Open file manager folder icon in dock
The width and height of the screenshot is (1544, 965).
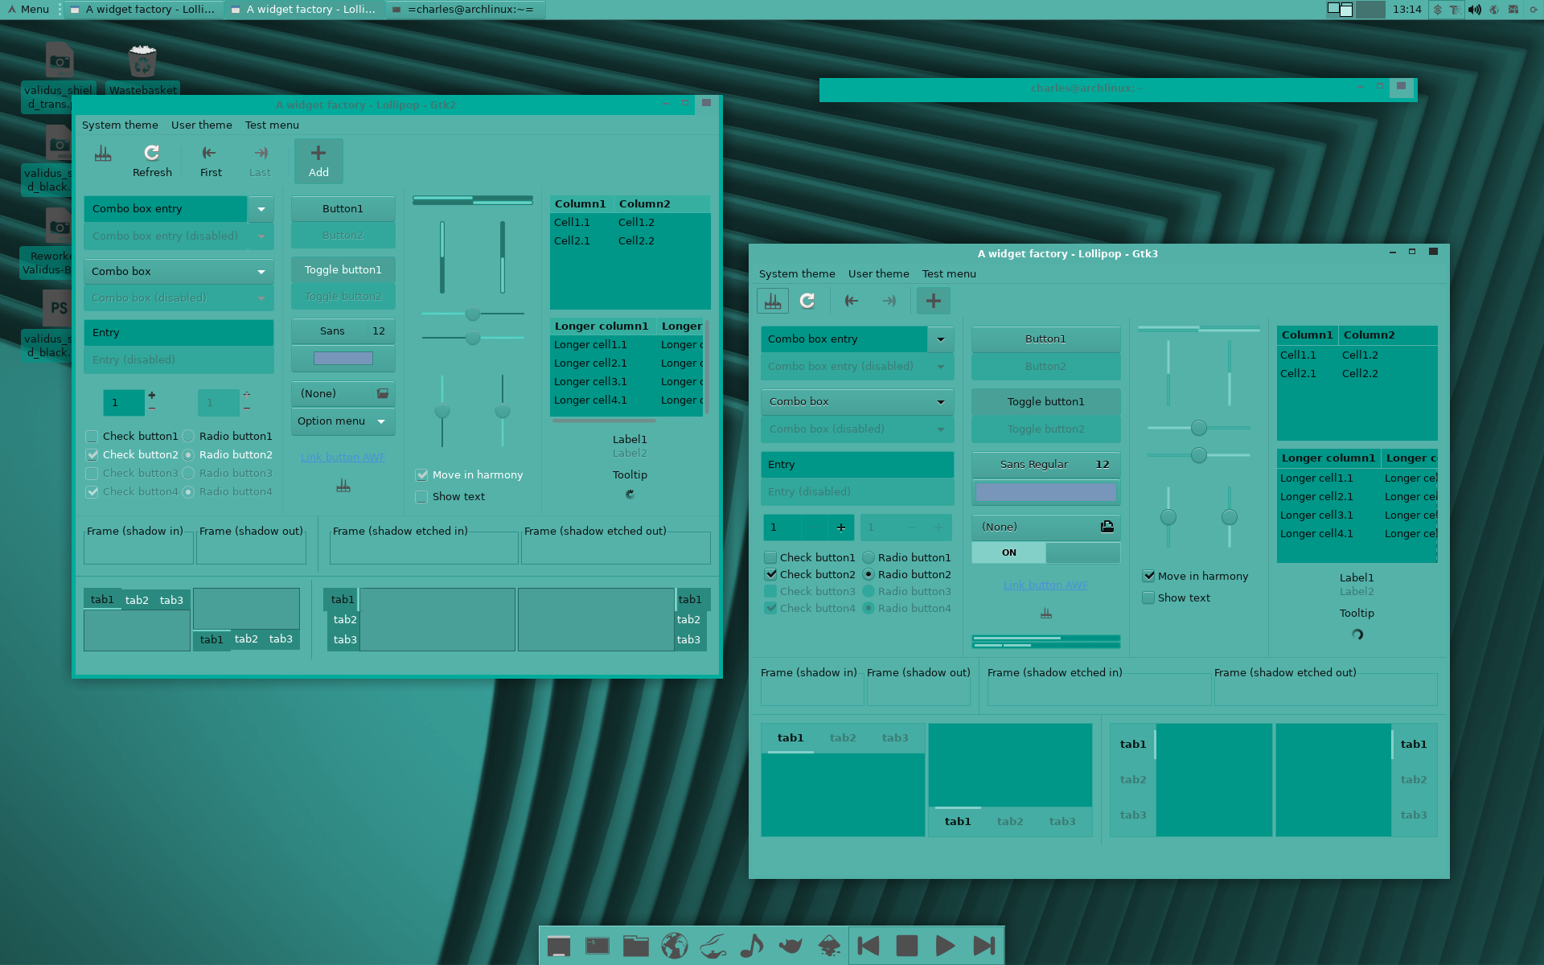click(636, 946)
